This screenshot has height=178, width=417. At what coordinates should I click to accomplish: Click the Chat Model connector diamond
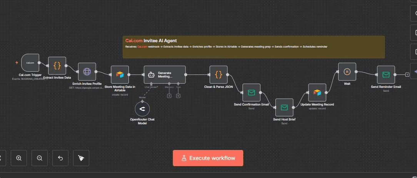(x=151, y=84)
